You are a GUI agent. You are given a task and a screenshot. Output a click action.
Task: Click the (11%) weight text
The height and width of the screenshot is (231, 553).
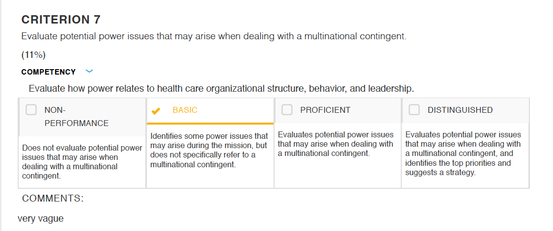coord(33,55)
